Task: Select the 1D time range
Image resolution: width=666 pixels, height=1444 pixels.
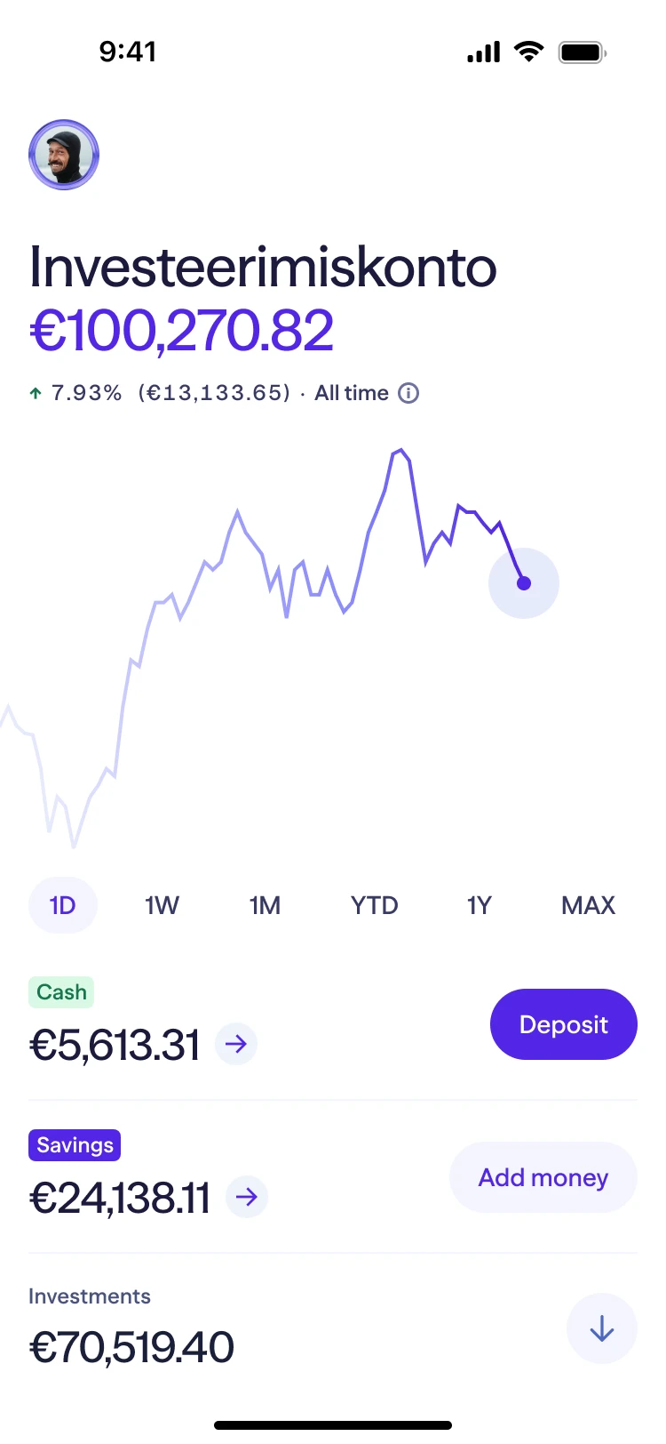Action: [63, 905]
